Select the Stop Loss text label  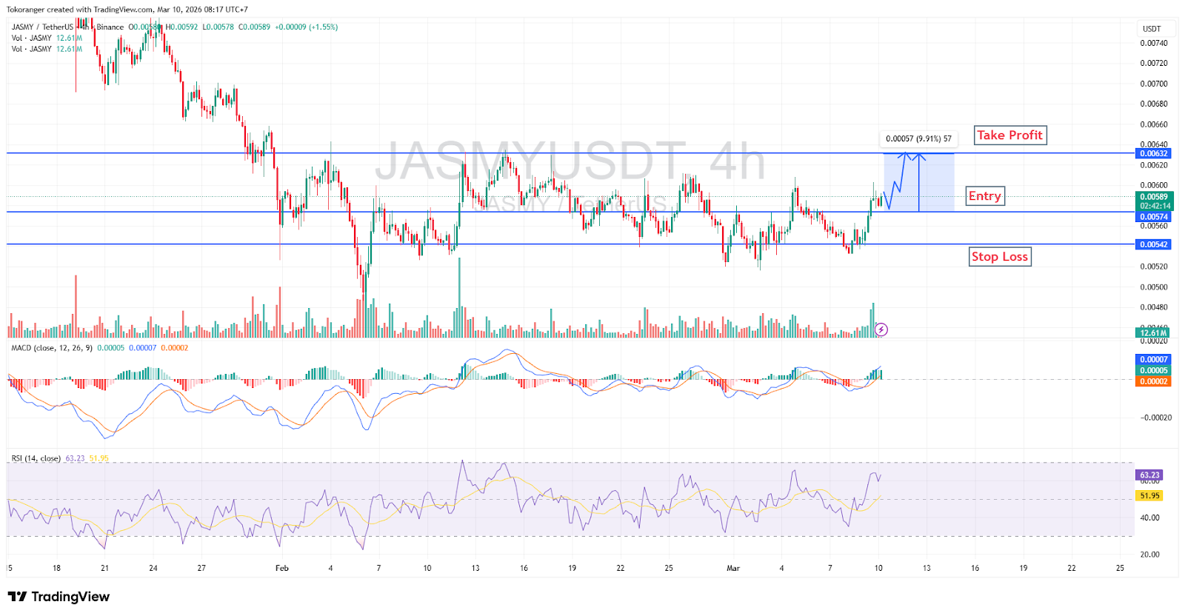(1000, 257)
